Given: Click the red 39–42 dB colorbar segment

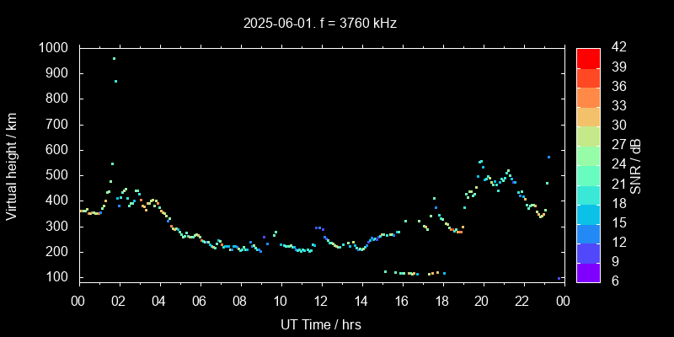Looking at the screenshot, I should (x=588, y=57).
